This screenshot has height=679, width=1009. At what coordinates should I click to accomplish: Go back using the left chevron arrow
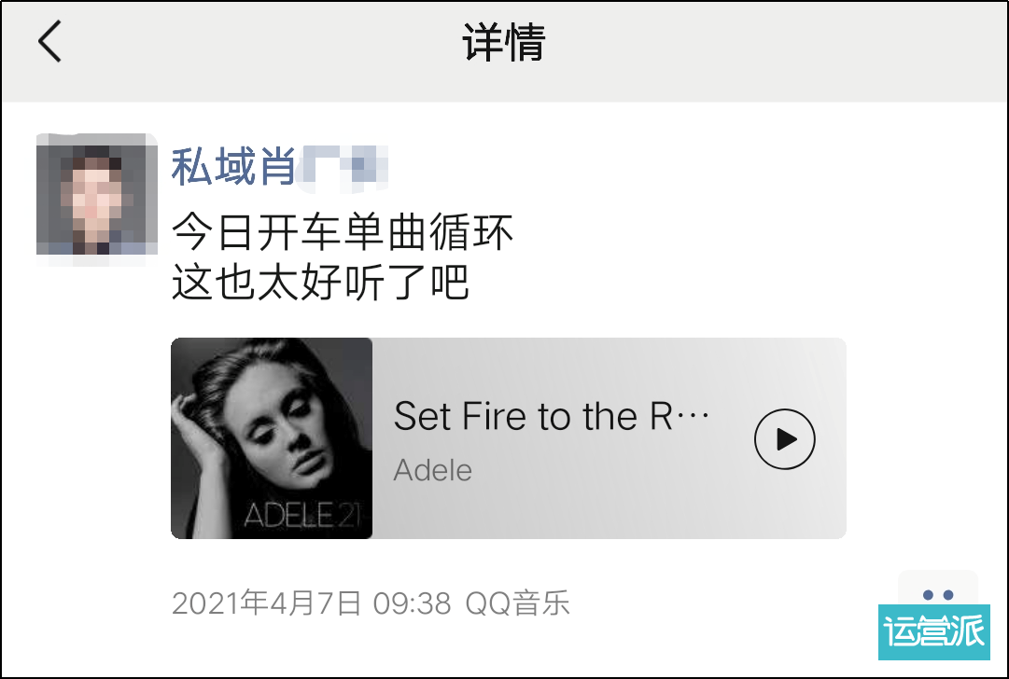[49, 41]
